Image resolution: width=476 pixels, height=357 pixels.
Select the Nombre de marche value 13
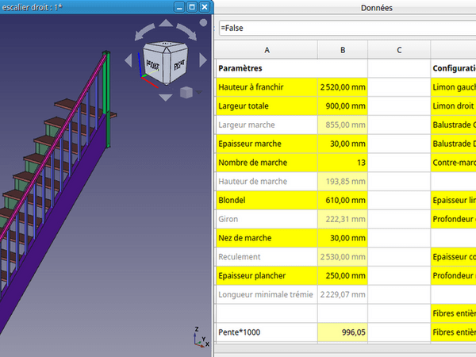pyautogui.click(x=343, y=163)
